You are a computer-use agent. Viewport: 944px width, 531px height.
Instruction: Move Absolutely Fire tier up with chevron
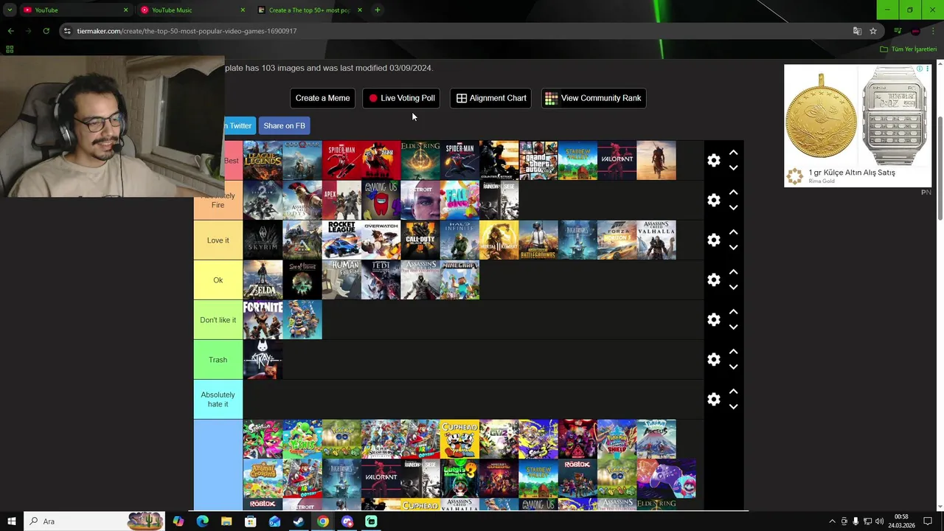point(733,192)
